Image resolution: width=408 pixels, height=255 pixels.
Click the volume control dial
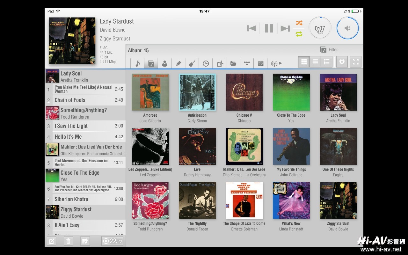[x=347, y=28]
